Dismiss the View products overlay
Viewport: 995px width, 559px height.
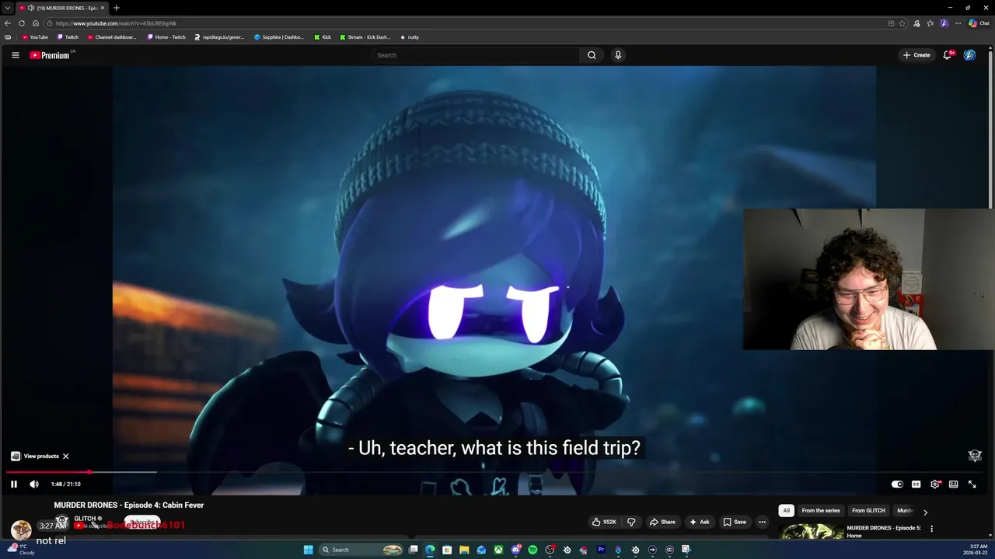click(x=66, y=456)
